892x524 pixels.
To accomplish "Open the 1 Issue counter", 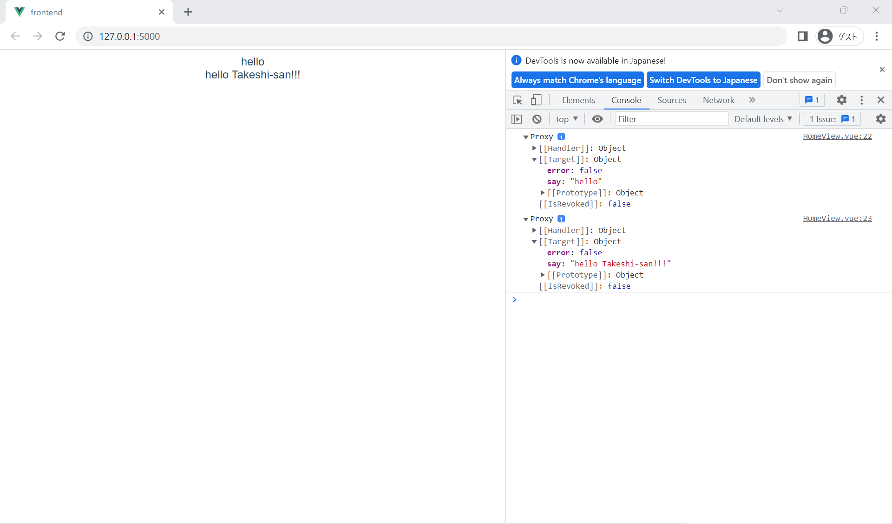I will pyautogui.click(x=831, y=119).
